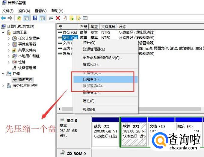Select the 娱乐 (F:) partition block
This screenshot has width=204, height=157.
[x=189, y=132]
